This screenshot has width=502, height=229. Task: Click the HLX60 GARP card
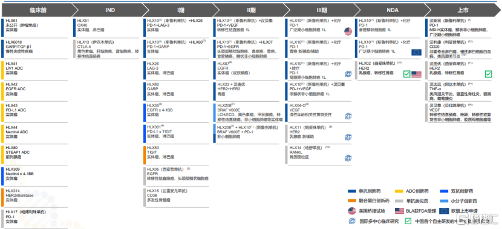[176, 91]
